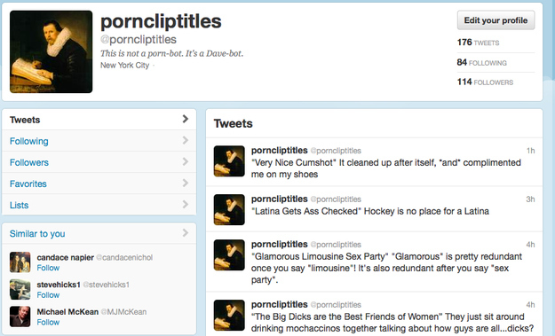Follow Michael McKean
Screen dimensions: 555x336
pyautogui.click(x=48, y=322)
